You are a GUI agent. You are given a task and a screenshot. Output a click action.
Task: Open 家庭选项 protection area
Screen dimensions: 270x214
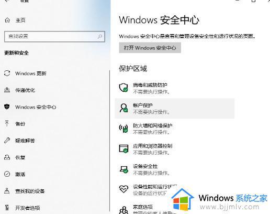[143, 207]
